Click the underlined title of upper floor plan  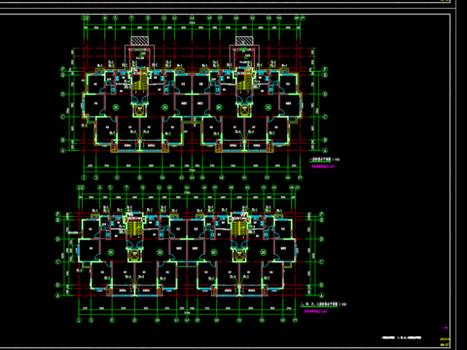click(x=320, y=159)
